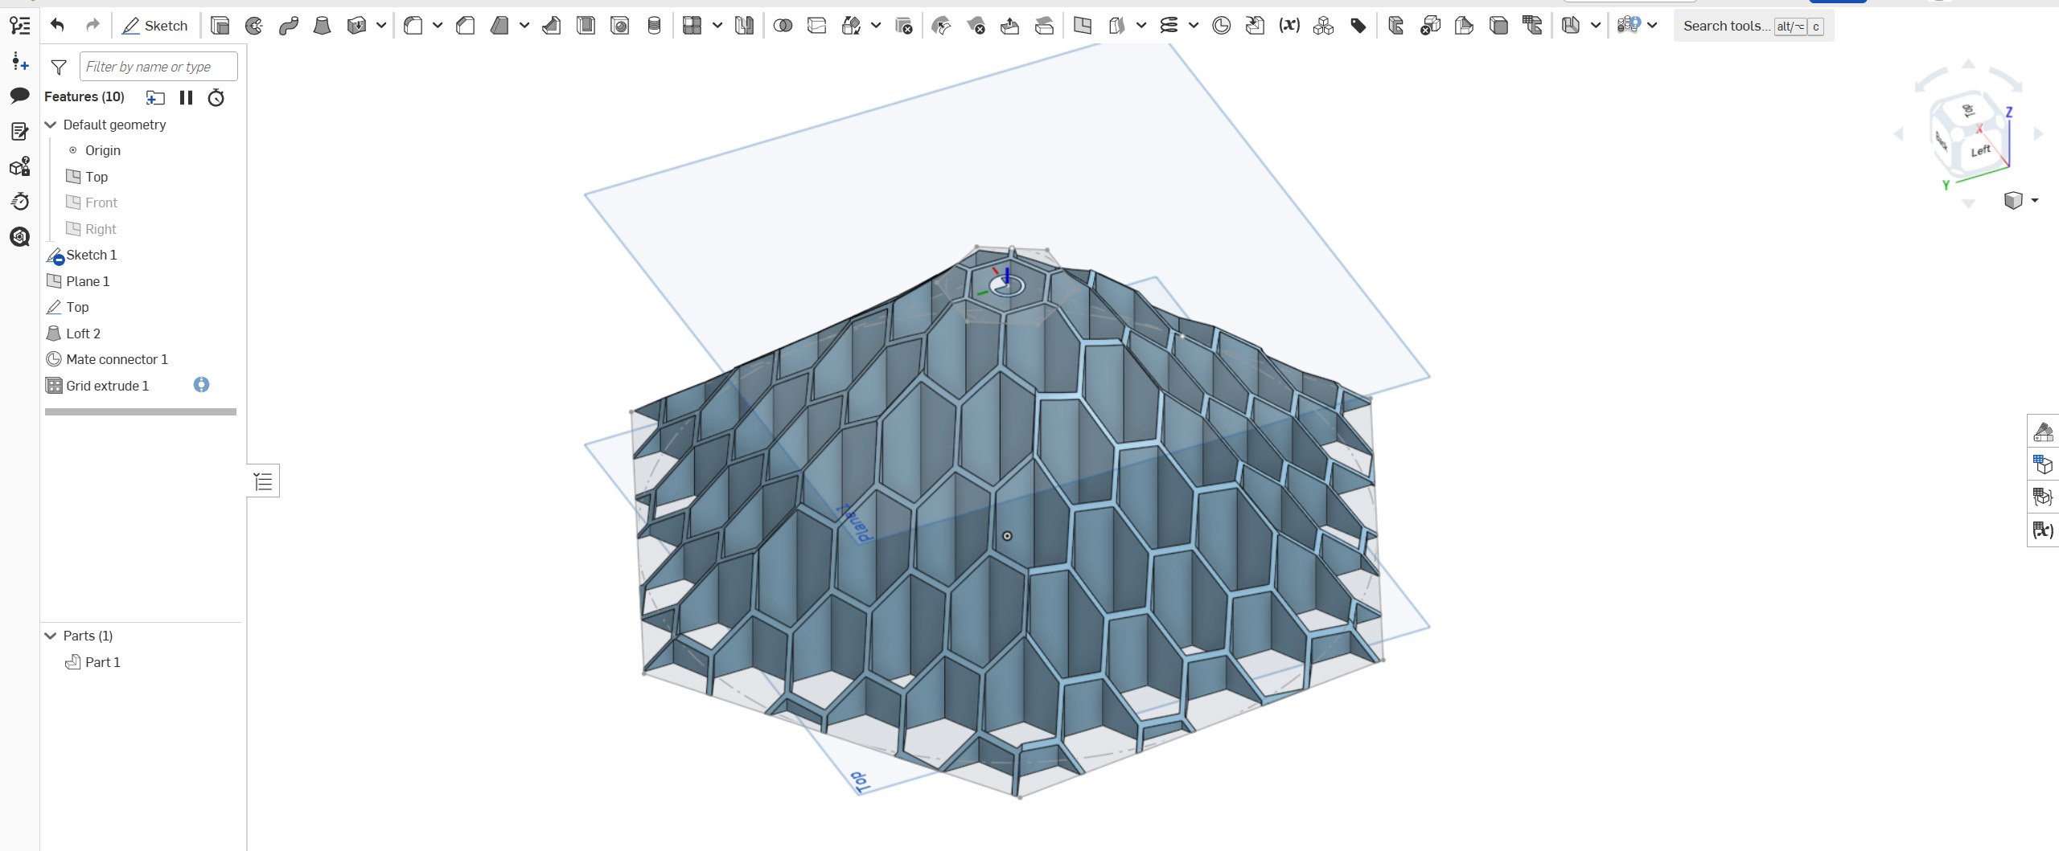The height and width of the screenshot is (851, 2059).
Task: Select the Sweep tool
Action: tap(288, 25)
